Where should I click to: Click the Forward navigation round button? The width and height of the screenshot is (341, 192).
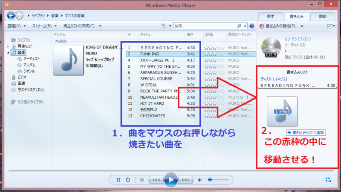pyautogui.click(x=19, y=16)
